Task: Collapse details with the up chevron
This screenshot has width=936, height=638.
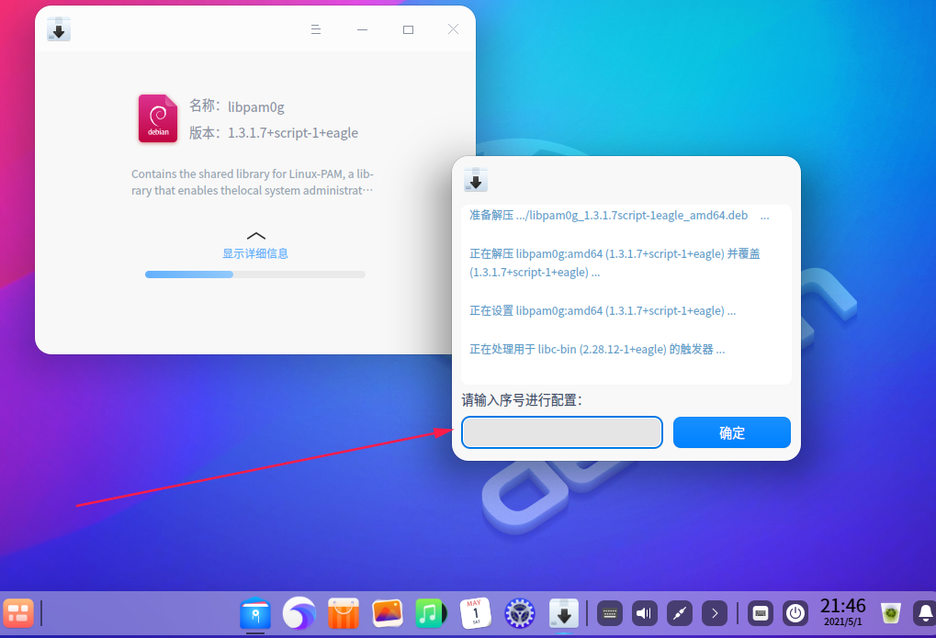Action: point(255,236)
